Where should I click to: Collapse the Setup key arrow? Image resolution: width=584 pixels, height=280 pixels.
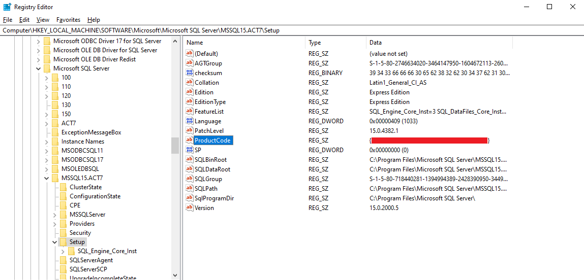point(55,241)
